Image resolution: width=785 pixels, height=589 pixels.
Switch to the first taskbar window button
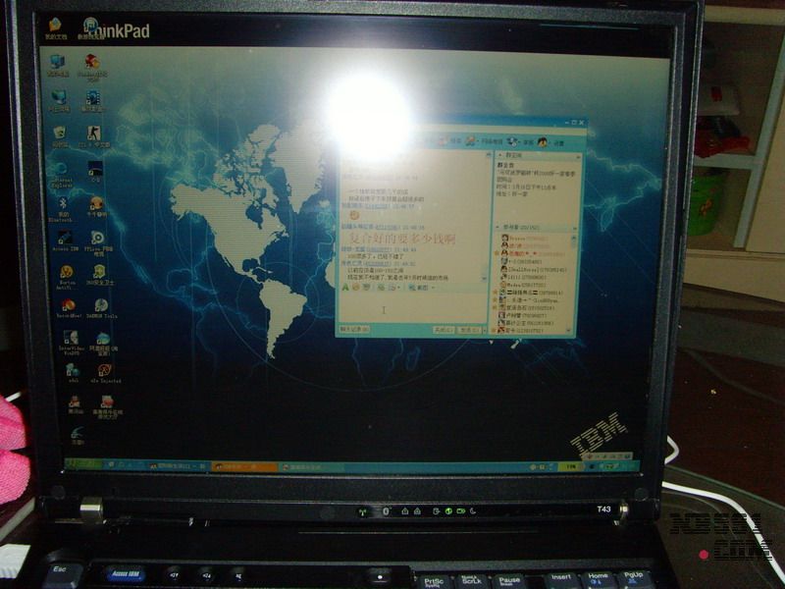(178, 466)
